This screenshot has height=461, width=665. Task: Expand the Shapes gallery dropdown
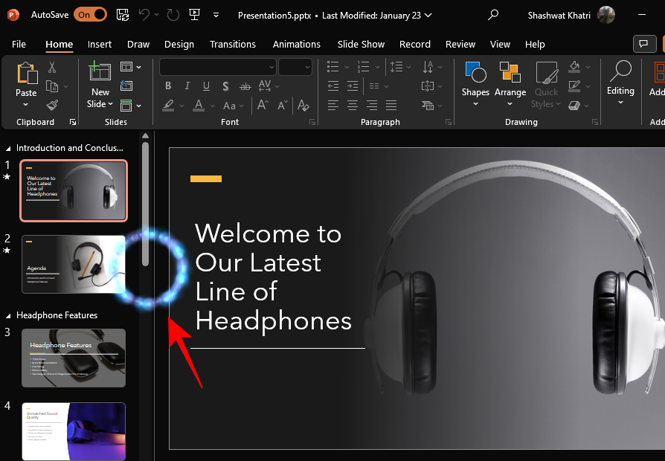pos(475,104)
